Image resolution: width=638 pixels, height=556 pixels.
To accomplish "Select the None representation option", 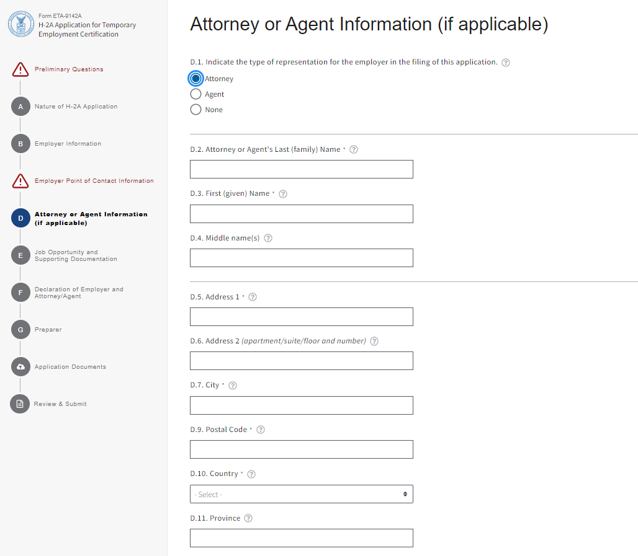I will pyautogui.click(x=196, y=110).
